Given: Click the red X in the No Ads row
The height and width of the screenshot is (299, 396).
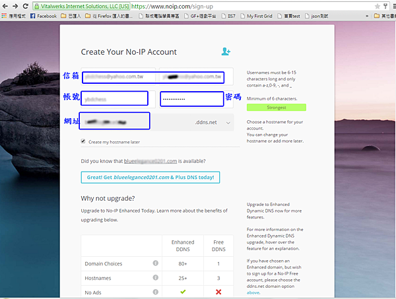Looking at the screenshot, I should click(x=218, y=292).
